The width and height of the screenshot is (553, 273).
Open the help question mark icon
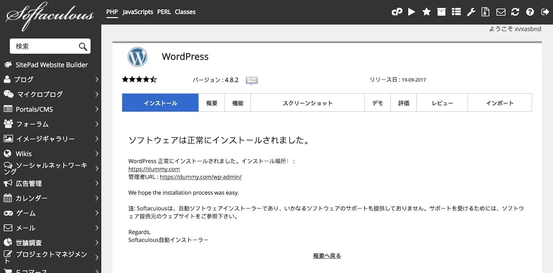click(x=530, y=12)
